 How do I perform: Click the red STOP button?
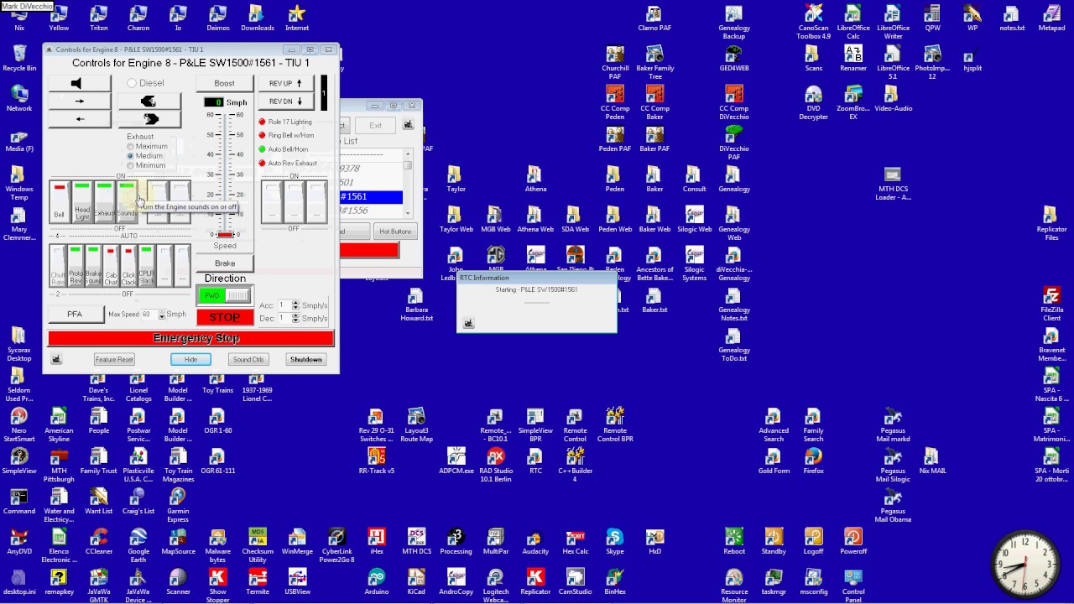(x=225, y=318)
